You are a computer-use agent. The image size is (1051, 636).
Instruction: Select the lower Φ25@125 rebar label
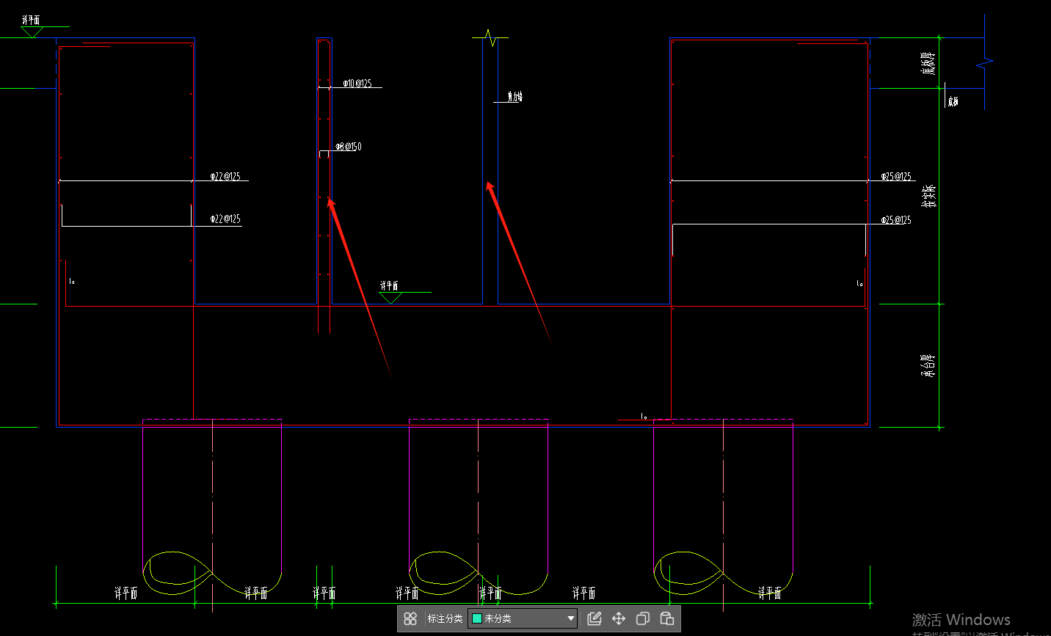896,220
